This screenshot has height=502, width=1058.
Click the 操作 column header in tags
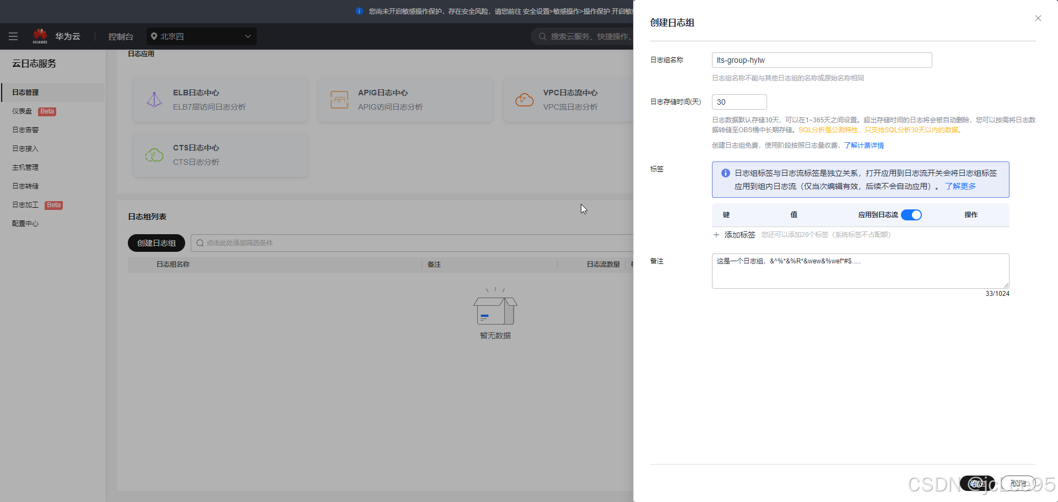tap(971, 215)
